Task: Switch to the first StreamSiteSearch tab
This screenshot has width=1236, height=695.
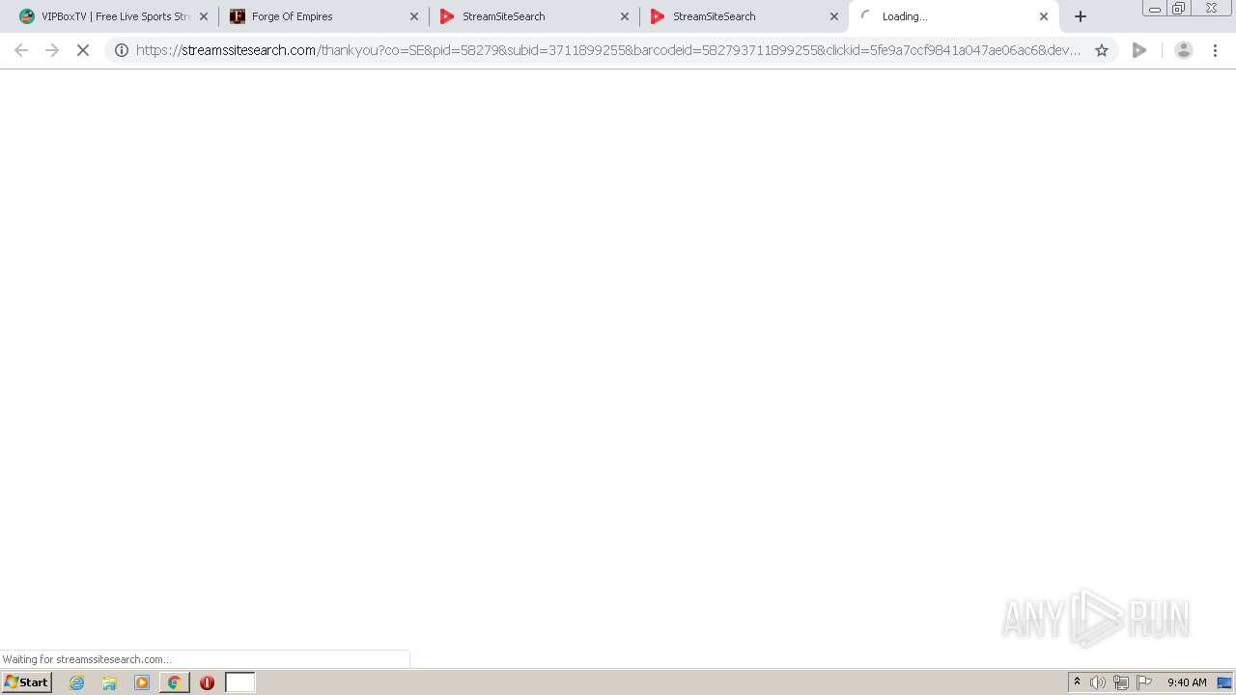Action: (535, 16)
